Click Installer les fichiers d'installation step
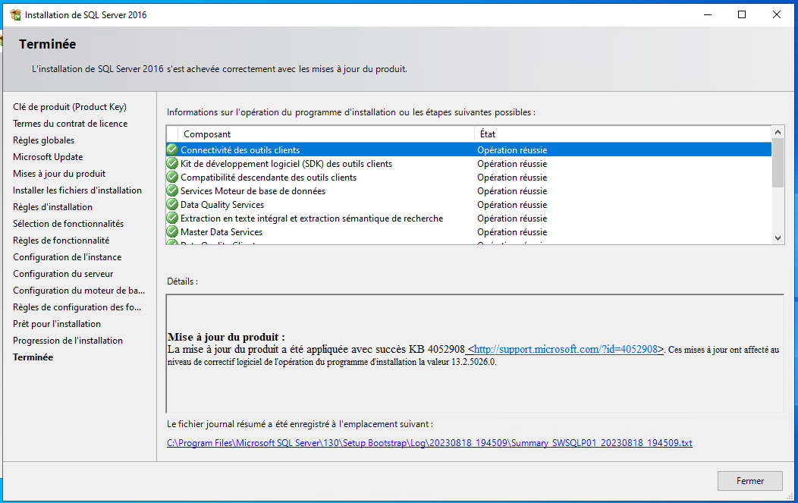This screenshot has height=503, width=798. [77, 190]
